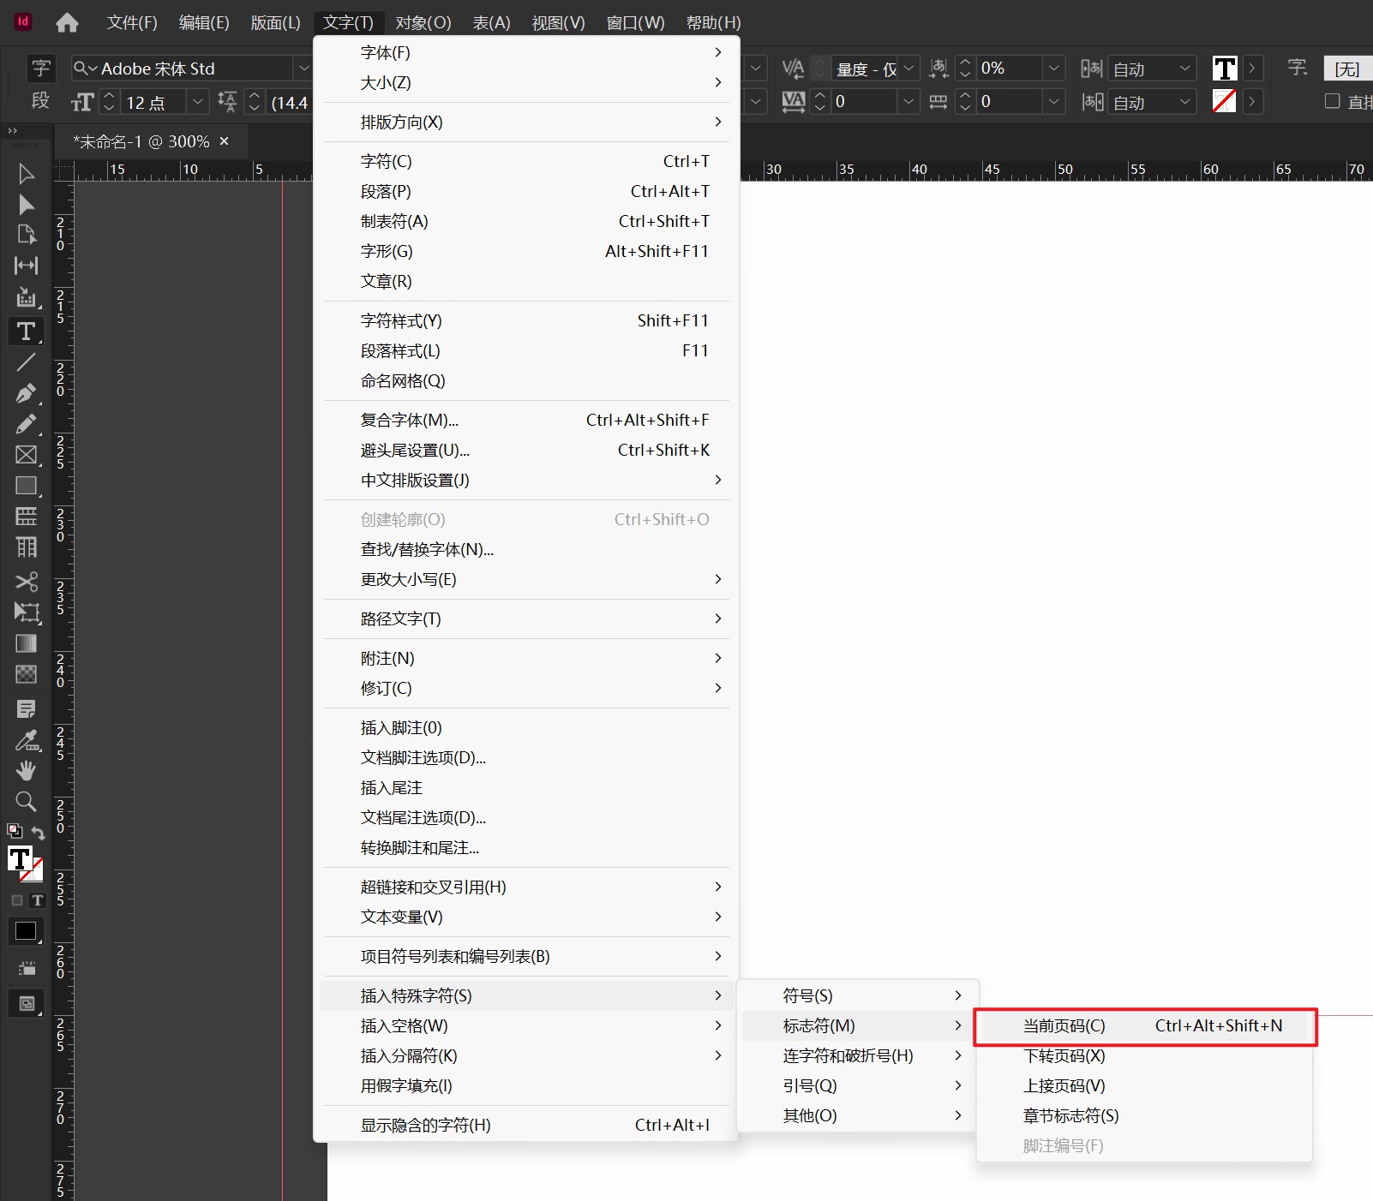Select the Pen tool
Viewport: 1373px width, 1201px height.
pyautogui.click(x=26, y=393)
